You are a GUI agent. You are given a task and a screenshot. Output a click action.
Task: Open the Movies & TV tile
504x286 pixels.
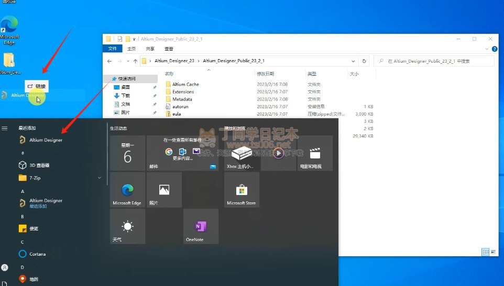(314, 153)
